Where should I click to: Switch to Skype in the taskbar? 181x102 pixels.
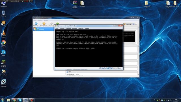click(20, 100)
